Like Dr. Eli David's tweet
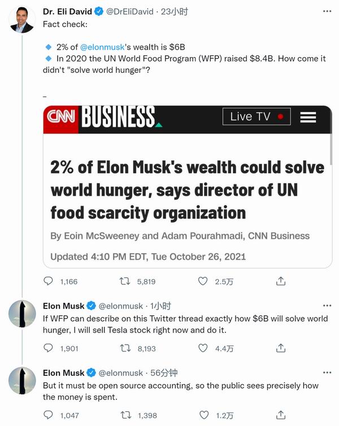 point(203,281)
